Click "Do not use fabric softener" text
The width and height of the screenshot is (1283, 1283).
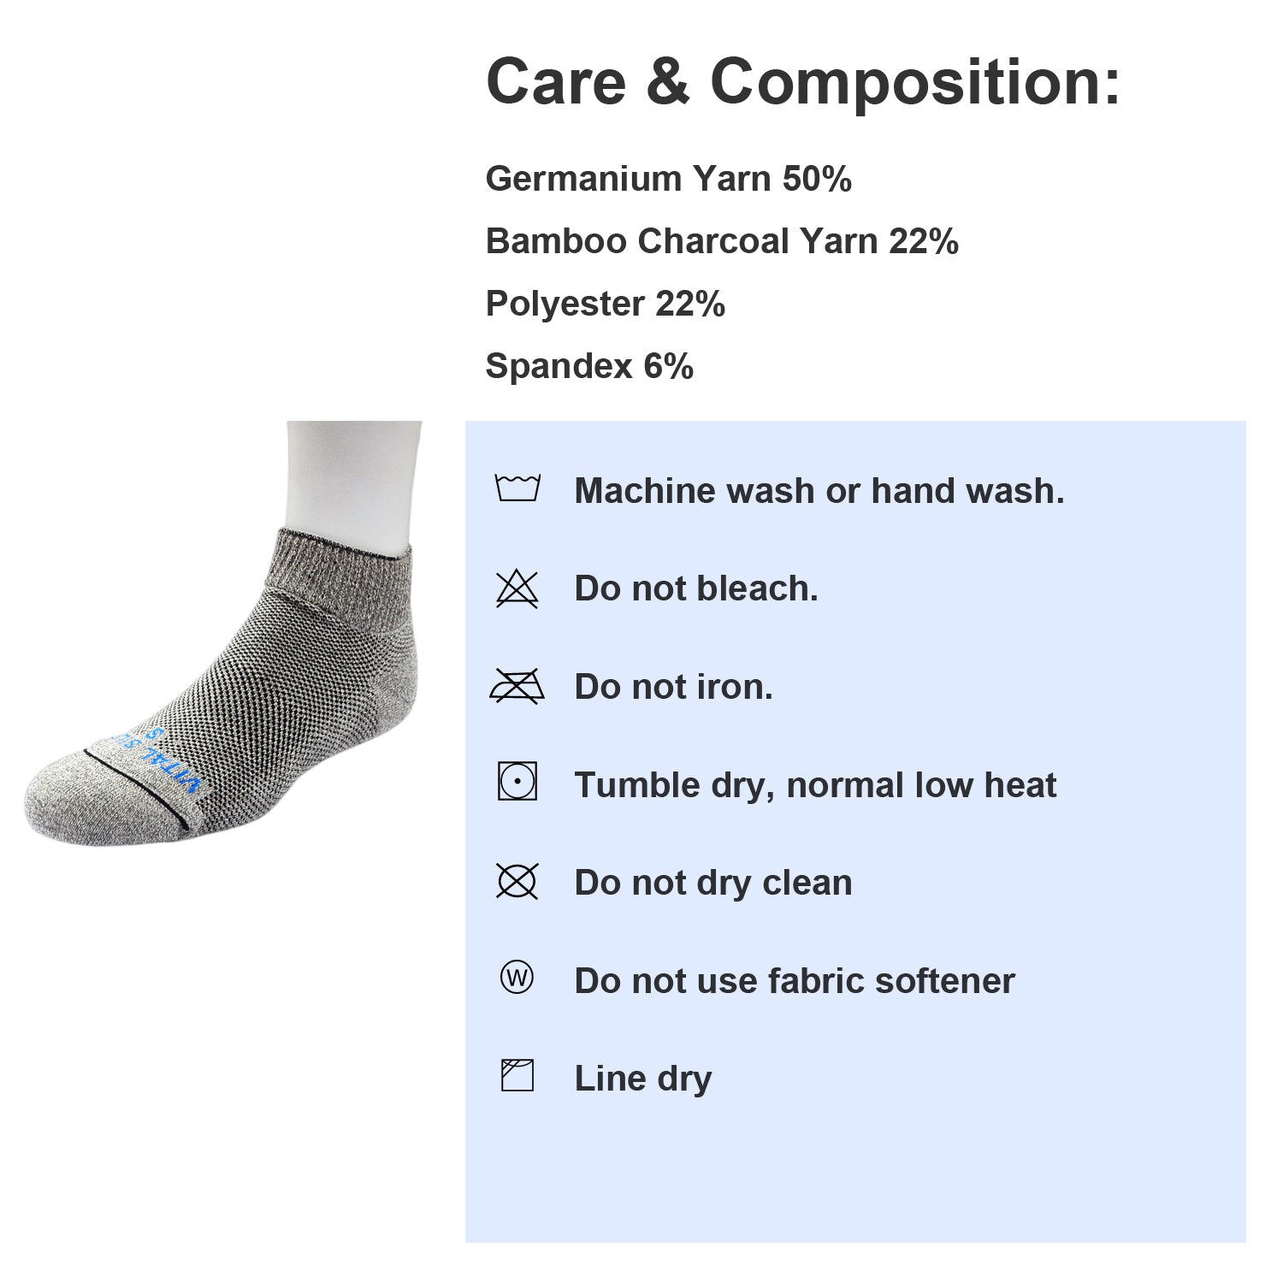click(x=794, y=981)
